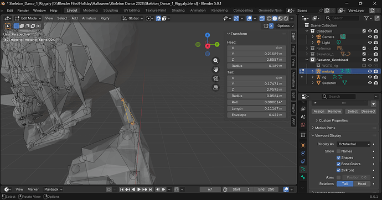Switch to solid viewport shading
This screenshot has width=382, height=200.
coord(275,18)
